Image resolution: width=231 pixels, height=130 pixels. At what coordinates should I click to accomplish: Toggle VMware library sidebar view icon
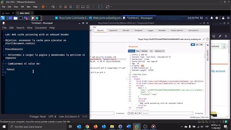[x=78, y=7]
